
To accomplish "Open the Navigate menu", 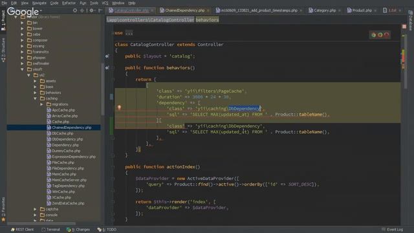I will tap(39, 3).
